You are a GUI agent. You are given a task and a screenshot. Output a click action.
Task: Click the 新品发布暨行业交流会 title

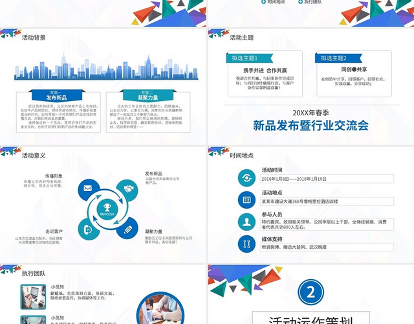tap(310, 125)
